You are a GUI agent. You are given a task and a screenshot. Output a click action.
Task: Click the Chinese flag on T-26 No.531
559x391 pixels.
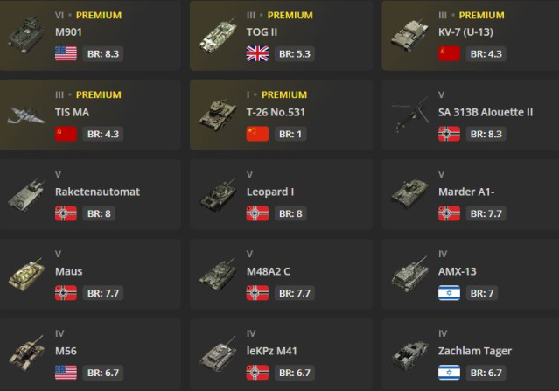(x=257, y=134)
